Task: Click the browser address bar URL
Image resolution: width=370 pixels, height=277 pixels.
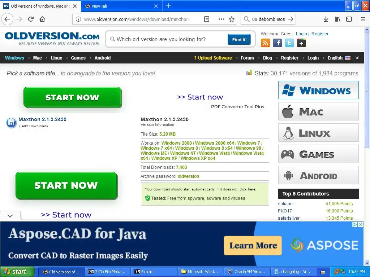Action: 137,19
